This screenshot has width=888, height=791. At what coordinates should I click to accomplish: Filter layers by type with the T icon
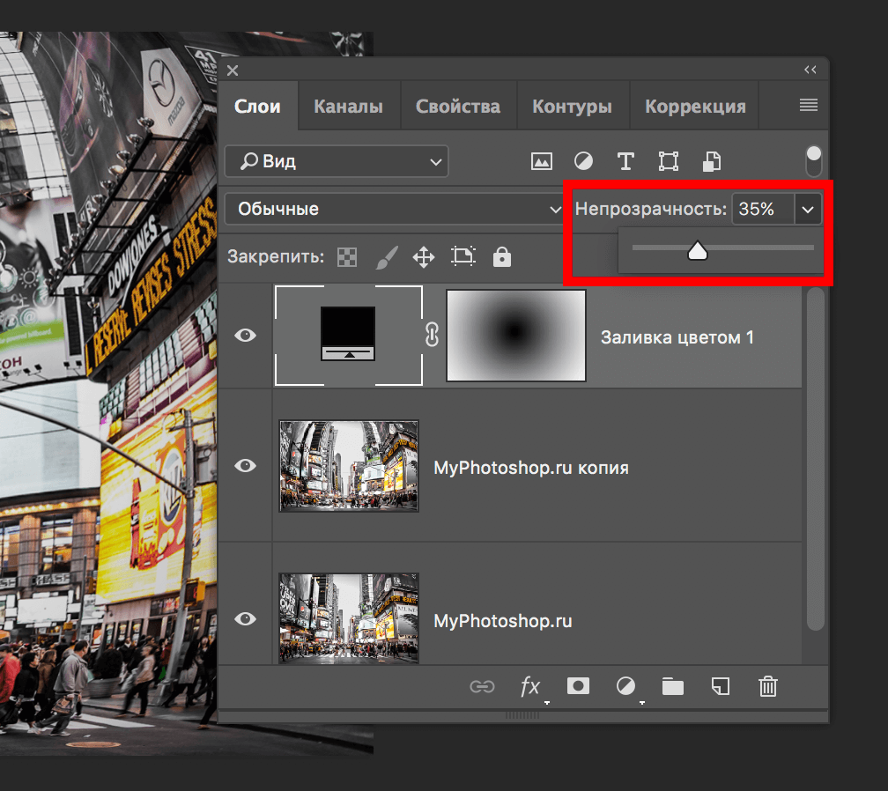pyautogui.click(x=625, y=161)
